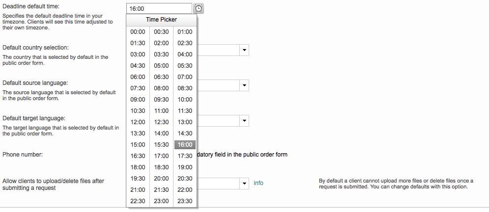This screenshot has height=212, width=489.
Task: Select 01:00 in the Time Picker
Action: click(x=185, y=32)
